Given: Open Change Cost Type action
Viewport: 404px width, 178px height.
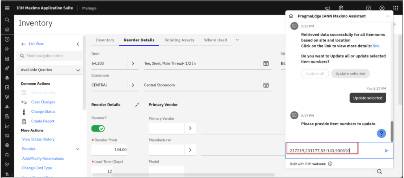Looking at the screenshot, I should (37, 168).
